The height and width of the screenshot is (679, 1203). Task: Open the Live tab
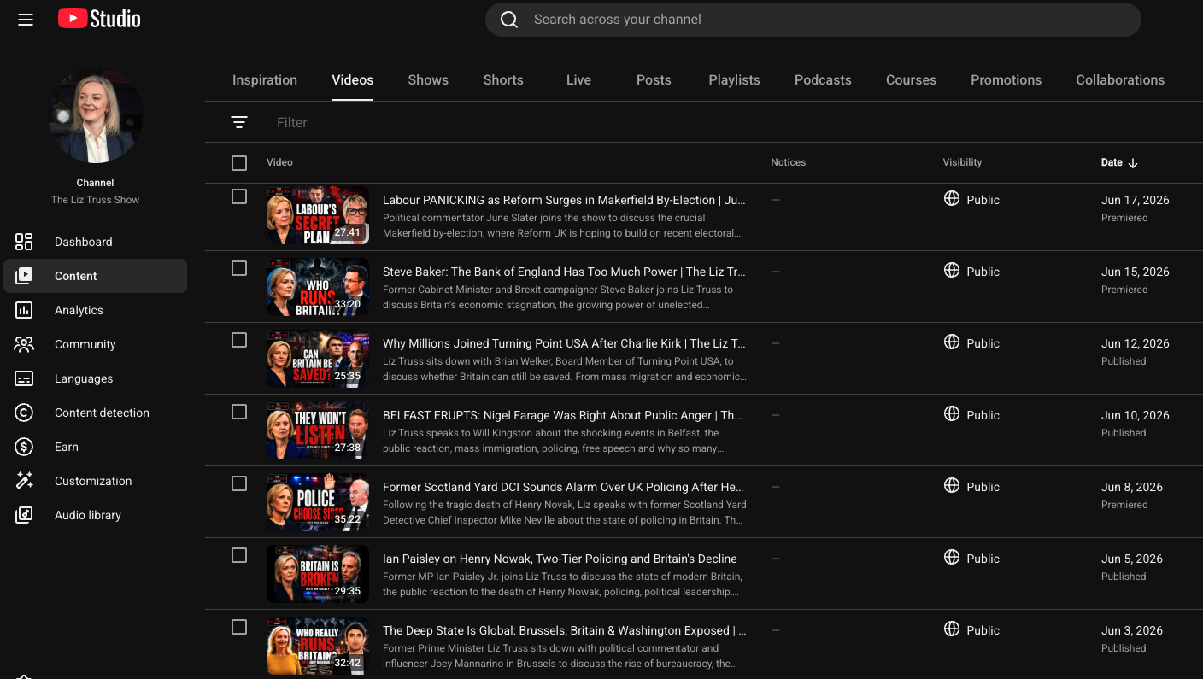coord(578,79)
